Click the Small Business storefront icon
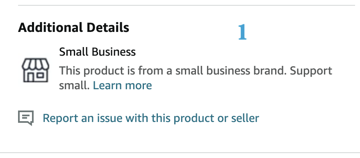360x158 pixels. 35,70
